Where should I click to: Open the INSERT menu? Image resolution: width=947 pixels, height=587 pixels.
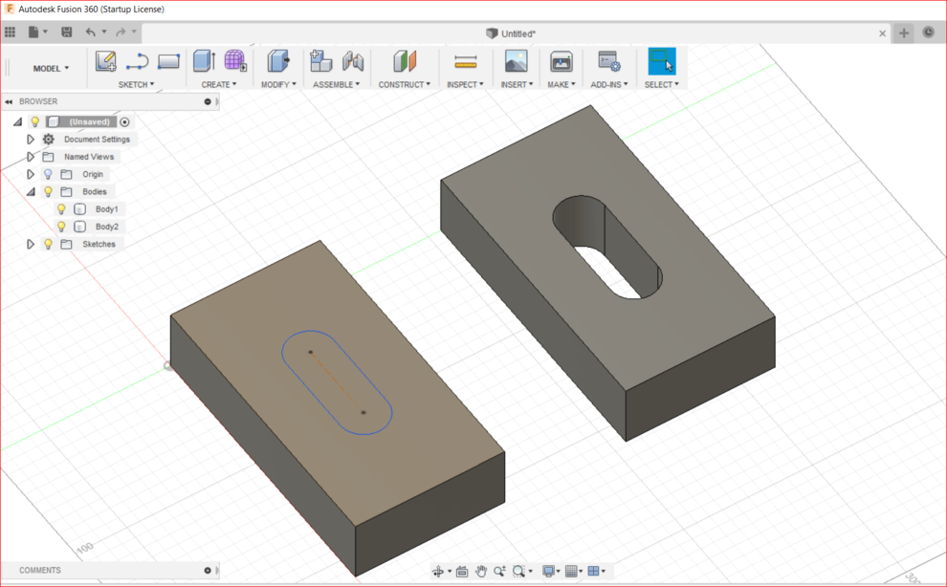(x=517, y=84)
